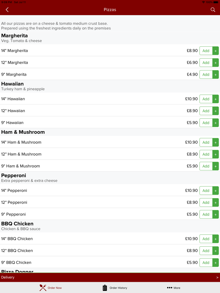Tap the More three-dots icon
Viewport: 220px width, 293px height.
(x=169, y=288)
